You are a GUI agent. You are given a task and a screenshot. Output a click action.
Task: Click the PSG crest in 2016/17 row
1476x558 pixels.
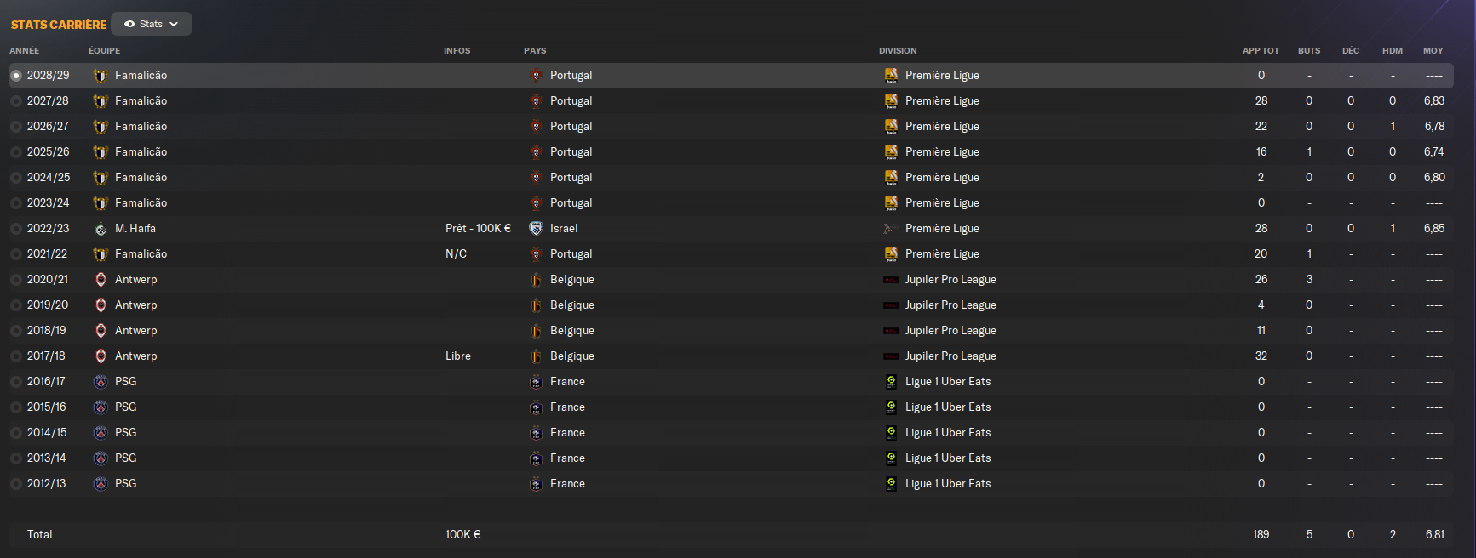click(x=101, y=382)
